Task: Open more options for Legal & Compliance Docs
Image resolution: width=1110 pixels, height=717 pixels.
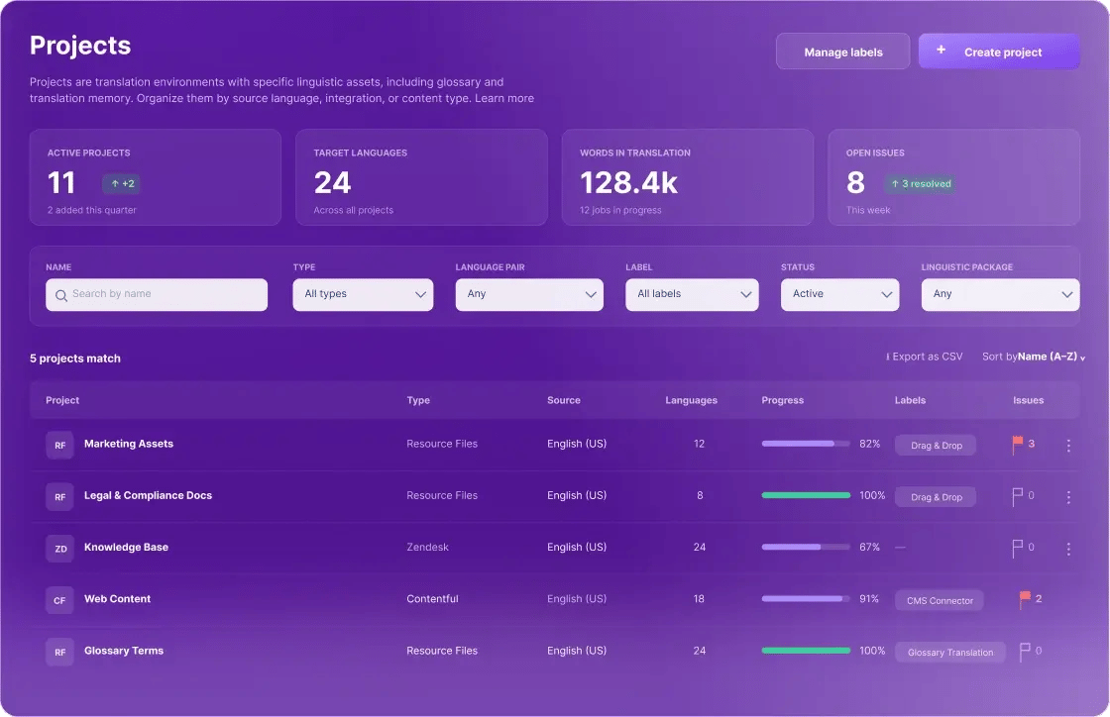Action: [x=1068, y=497]
